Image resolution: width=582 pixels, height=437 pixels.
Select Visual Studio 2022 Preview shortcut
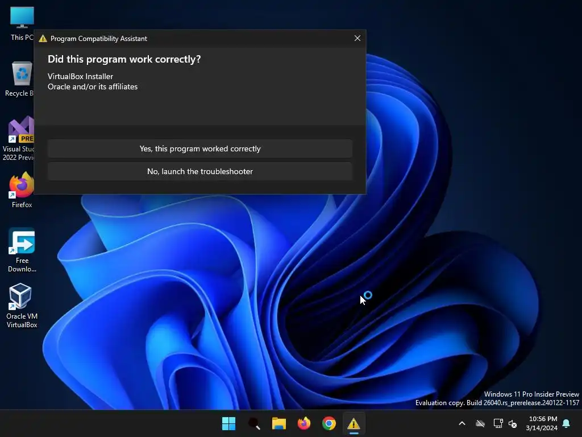tap(19, 138)
